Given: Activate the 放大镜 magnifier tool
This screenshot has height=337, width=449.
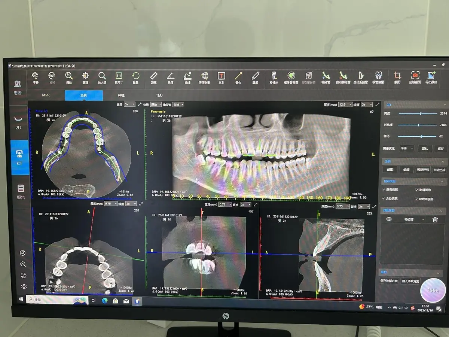Looking at the screenshot, I should [x=102, y=76].
